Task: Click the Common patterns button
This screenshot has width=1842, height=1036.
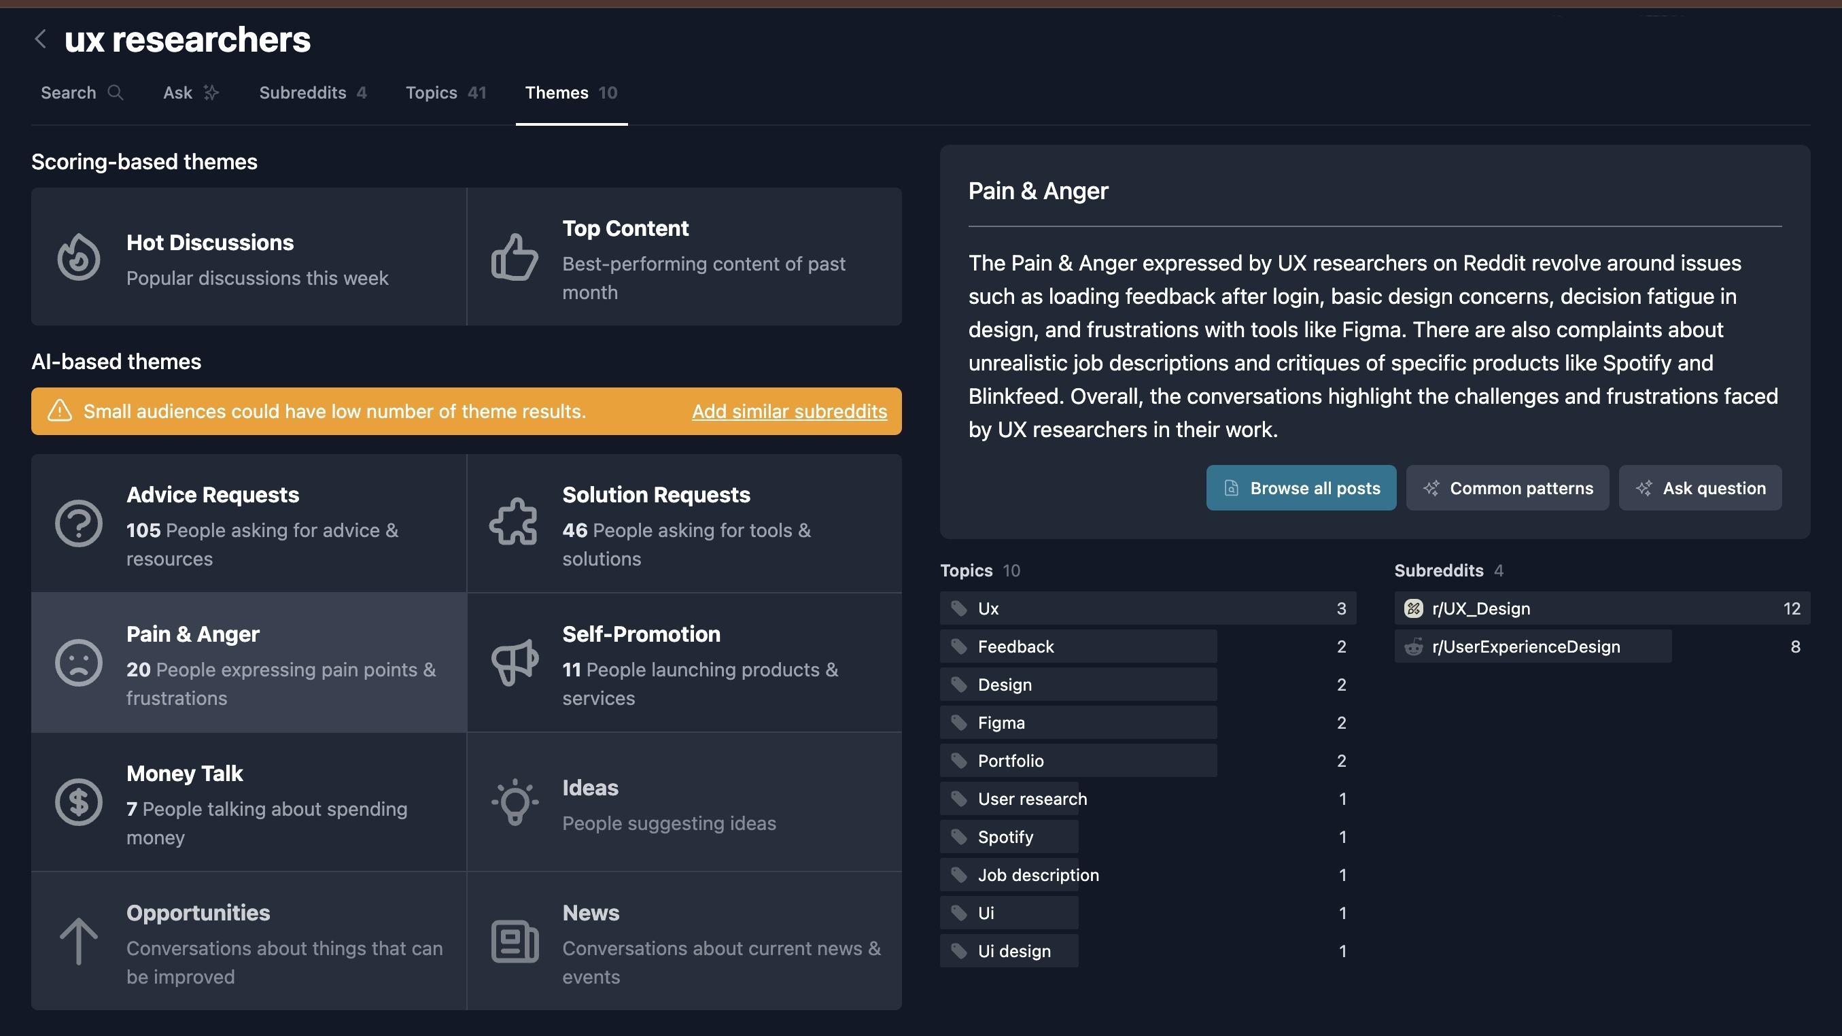Action: pos(1508,488)
